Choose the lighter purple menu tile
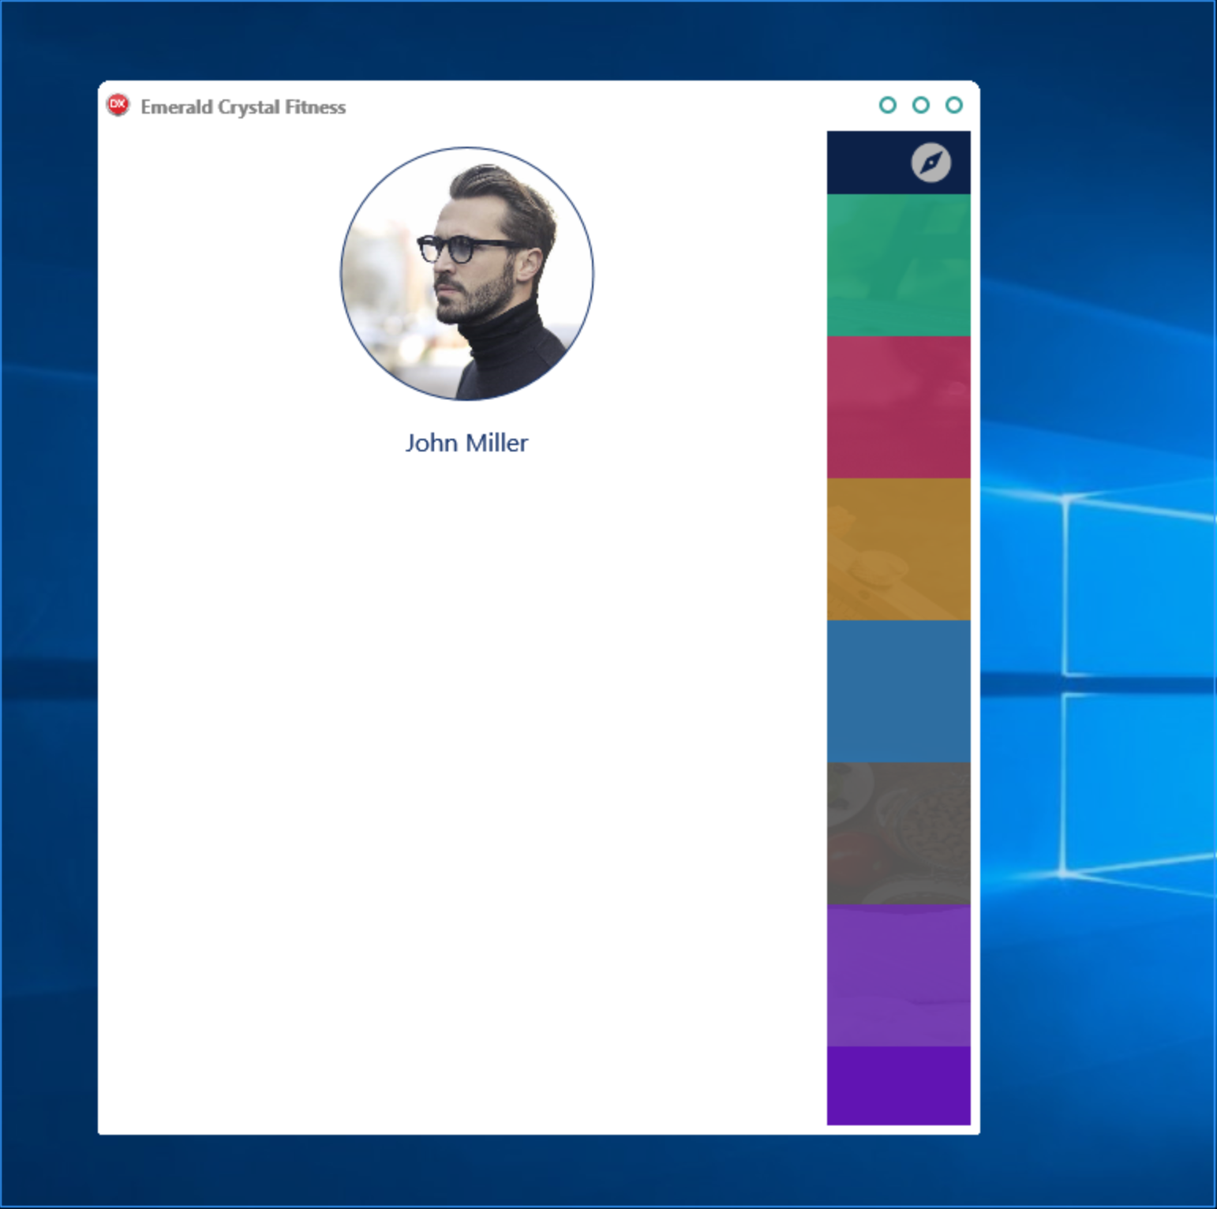The width and height of the screenshot is (1217, 1209). pos(898,975)
